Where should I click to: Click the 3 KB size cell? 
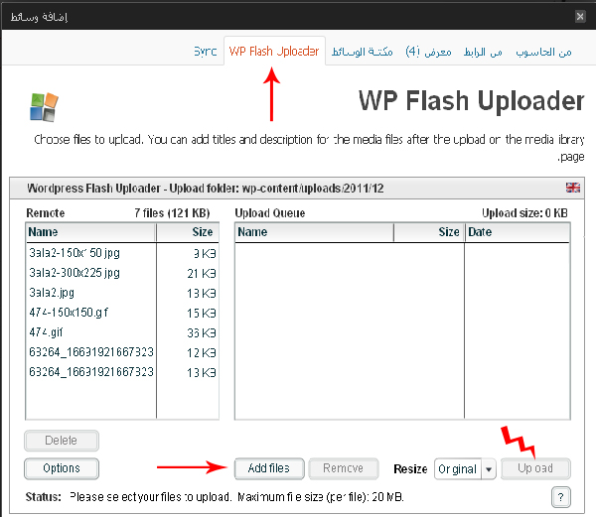[x=205, y=254]
